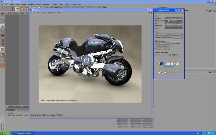The height and width of the screenshot is (135, 216).
Task: Select the live selection arrow tool
Action: (x=12, y=9)
